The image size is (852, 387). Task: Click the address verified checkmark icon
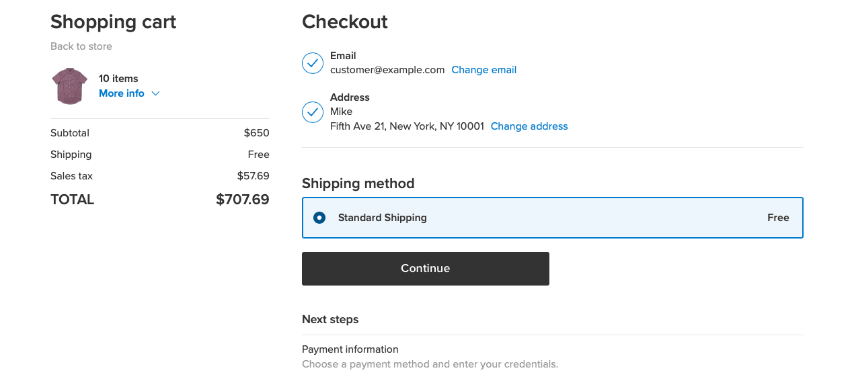(312, 112)
